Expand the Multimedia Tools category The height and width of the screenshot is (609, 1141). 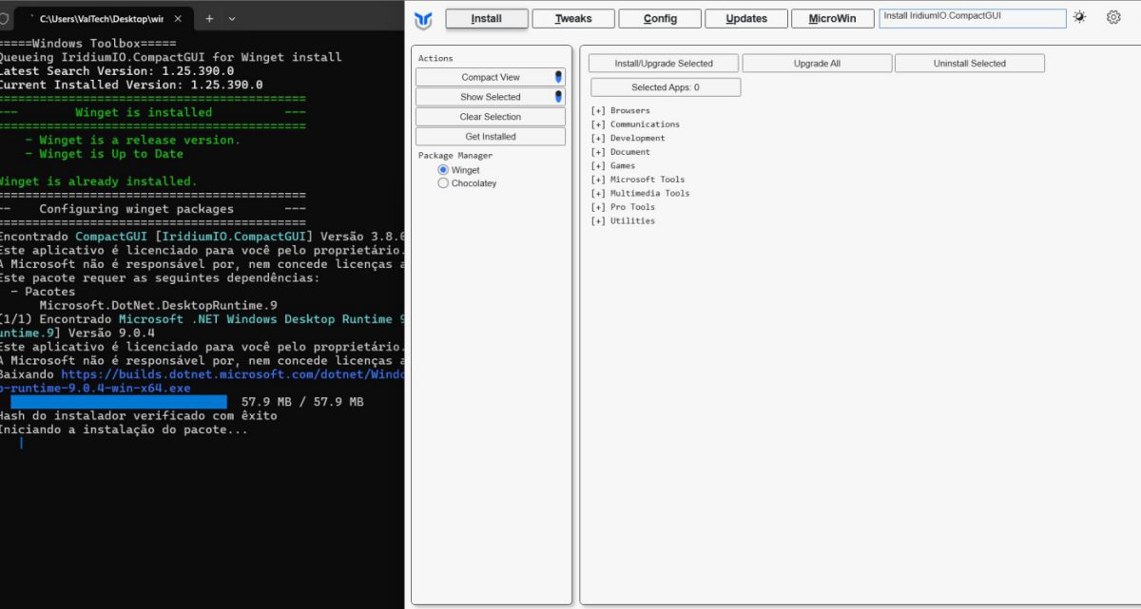(640, 193)
